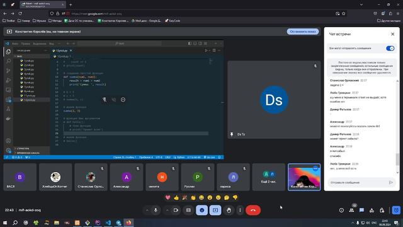Stop presenting with Остановить показ button

tap(303, 32)
